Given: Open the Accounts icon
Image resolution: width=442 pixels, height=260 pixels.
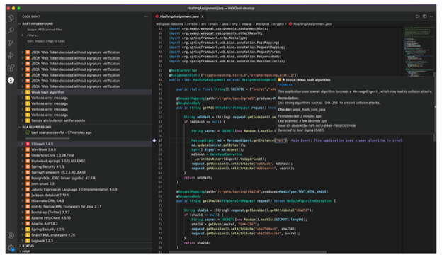Looking at the screenshot, I should [11, 235].
